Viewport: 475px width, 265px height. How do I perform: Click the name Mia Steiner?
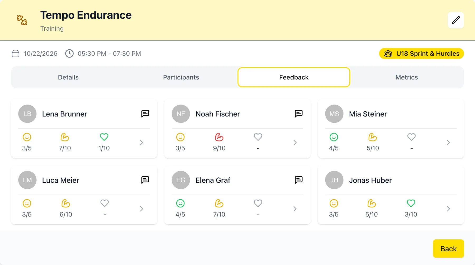coord(368,114)
